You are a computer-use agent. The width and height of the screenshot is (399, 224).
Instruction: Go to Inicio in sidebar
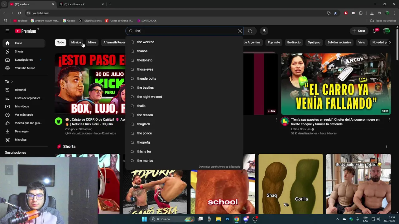pyautogui.click(x=24, y=43)
